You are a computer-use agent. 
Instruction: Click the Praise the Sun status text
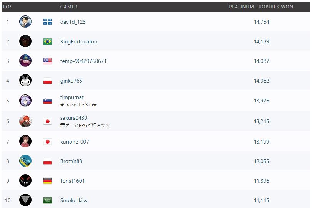point(78,105)
